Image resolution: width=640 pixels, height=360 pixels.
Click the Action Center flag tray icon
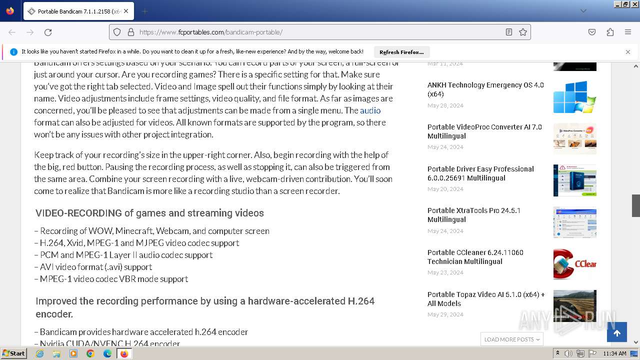coord(592,353)
